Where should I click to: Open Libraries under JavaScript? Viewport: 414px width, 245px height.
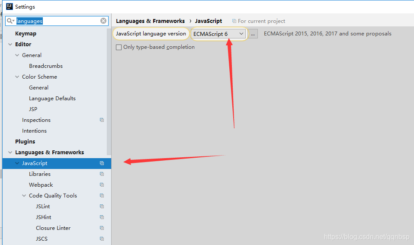40,174
